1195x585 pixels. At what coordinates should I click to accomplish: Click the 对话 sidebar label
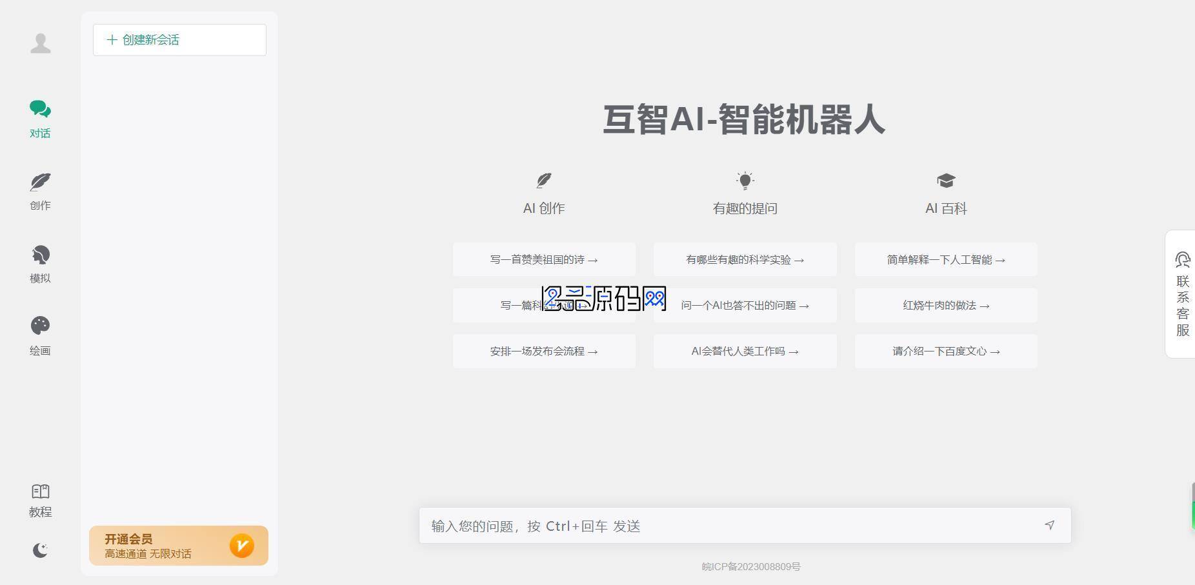40,133
